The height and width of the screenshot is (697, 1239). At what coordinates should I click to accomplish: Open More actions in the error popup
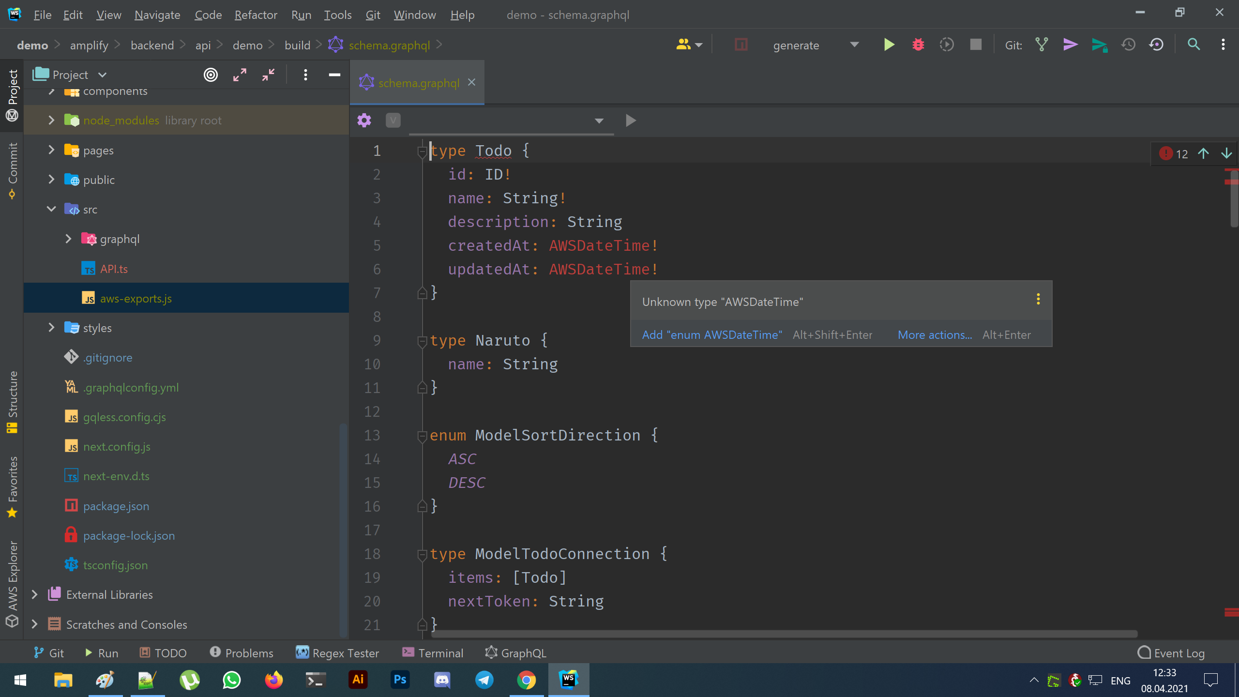click(x=934, y=334)
